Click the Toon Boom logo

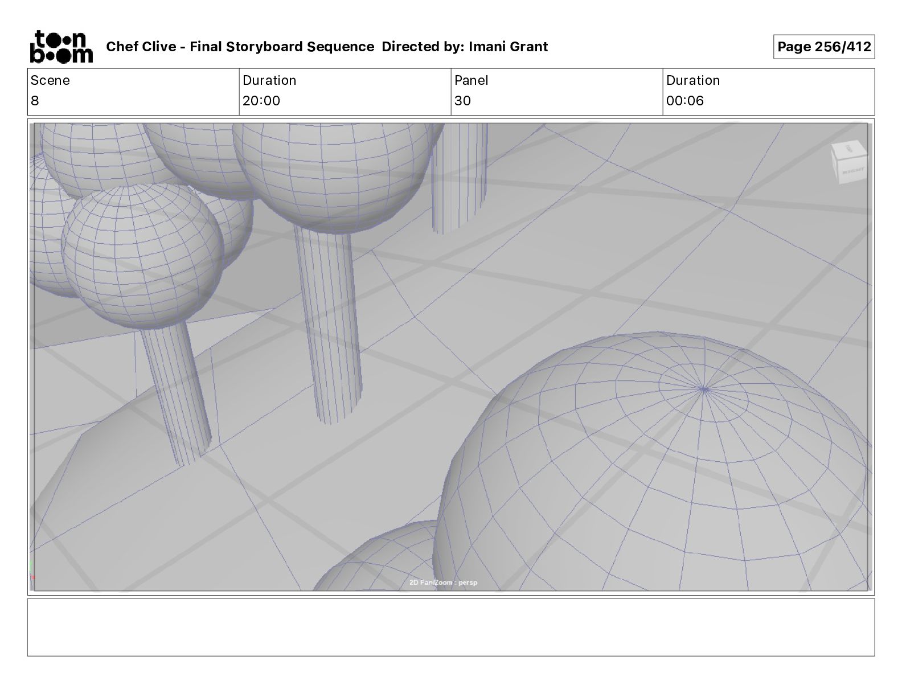(61, 46)
